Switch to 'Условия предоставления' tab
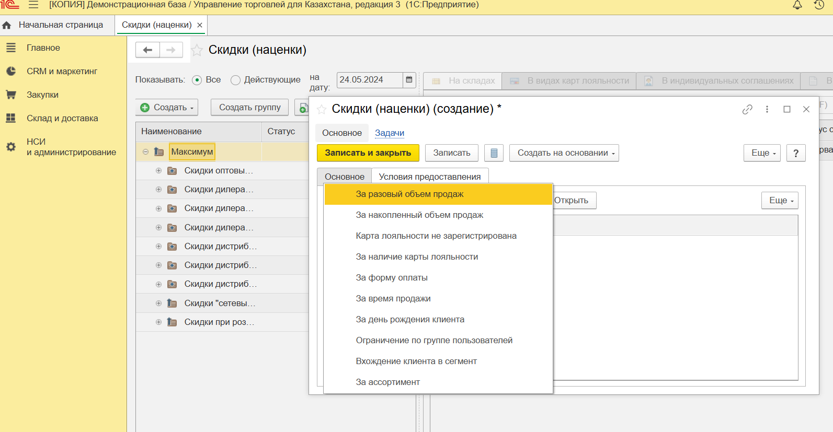The width and height of the screenshot is (833, 432). tap(429, 177)
